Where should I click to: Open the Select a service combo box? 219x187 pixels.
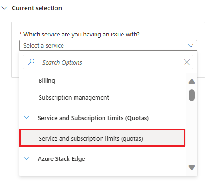(108, 45)
